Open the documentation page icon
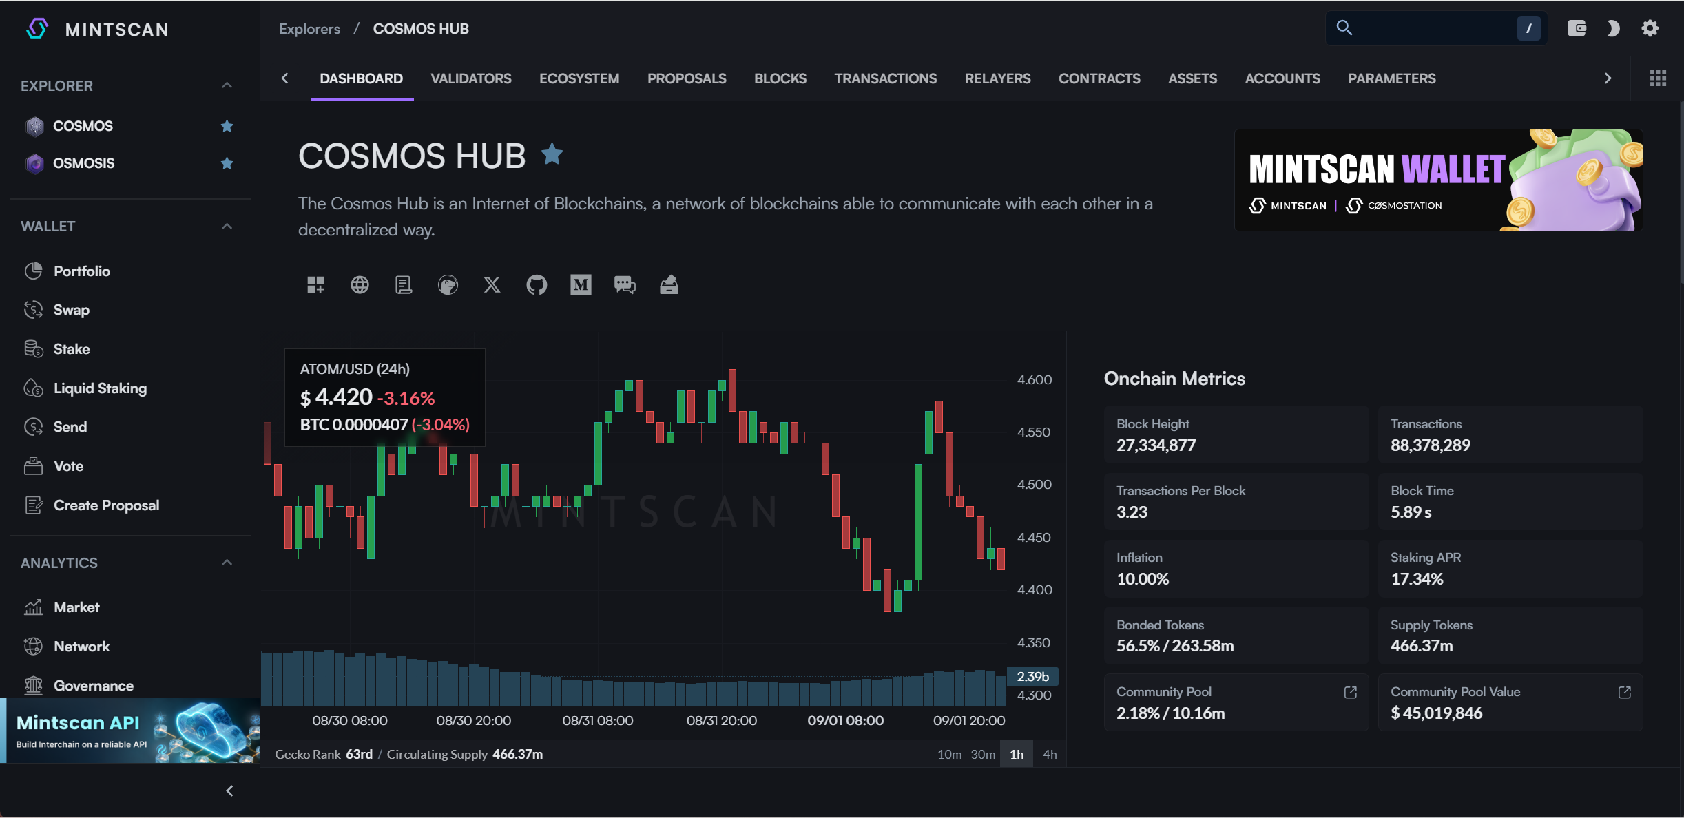1684x818 pixels. tap(404, 284)
